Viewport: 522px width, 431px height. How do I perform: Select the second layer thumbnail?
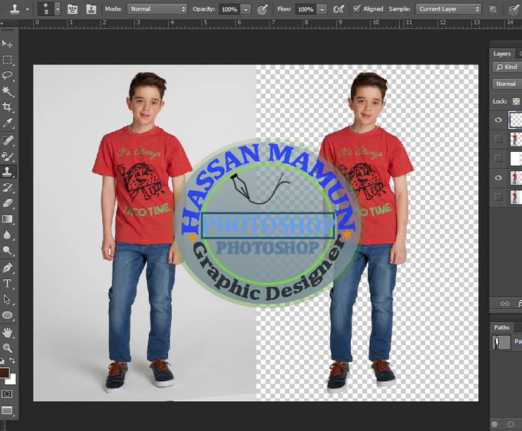coord(515,139)
